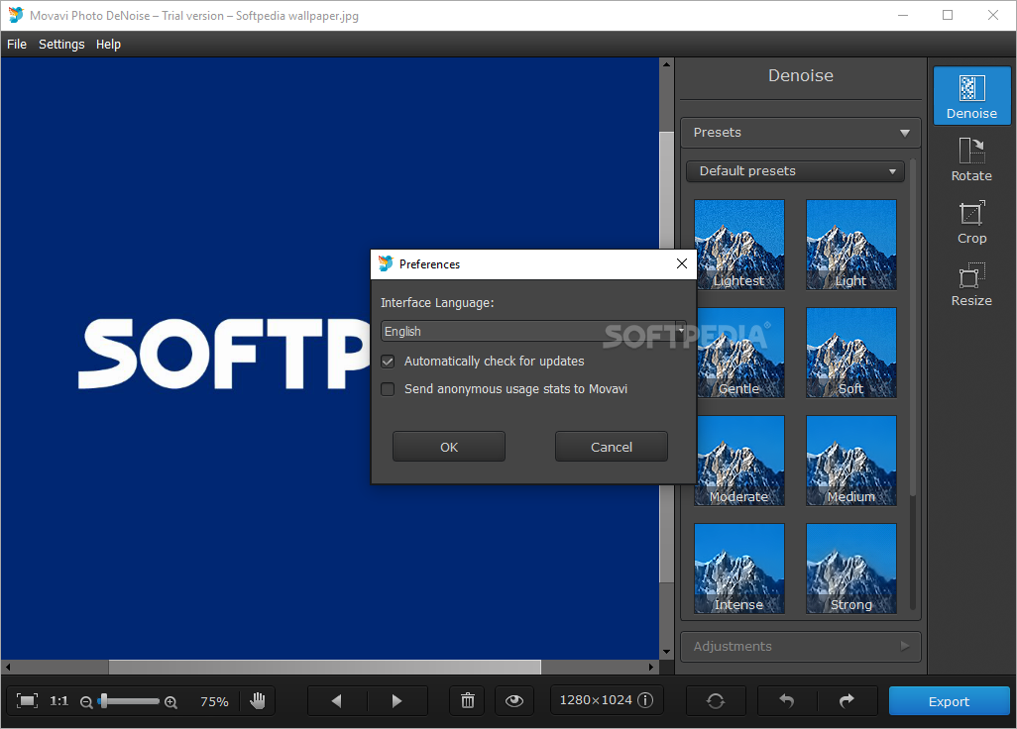
Task: Click the vertical scrollbar up arrow
Action: tap(666, 64)
